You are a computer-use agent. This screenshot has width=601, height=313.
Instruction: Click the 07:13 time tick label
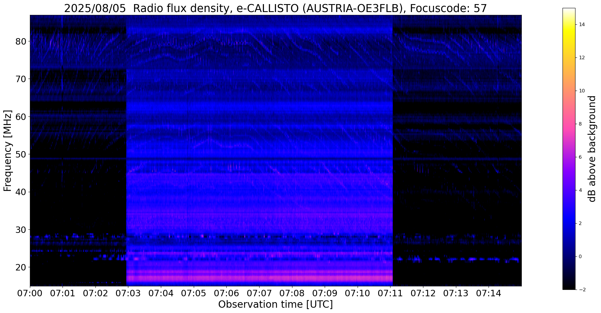456,293
